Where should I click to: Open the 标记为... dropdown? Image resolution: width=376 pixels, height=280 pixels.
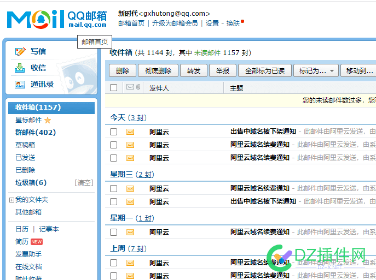coord(316,70)
